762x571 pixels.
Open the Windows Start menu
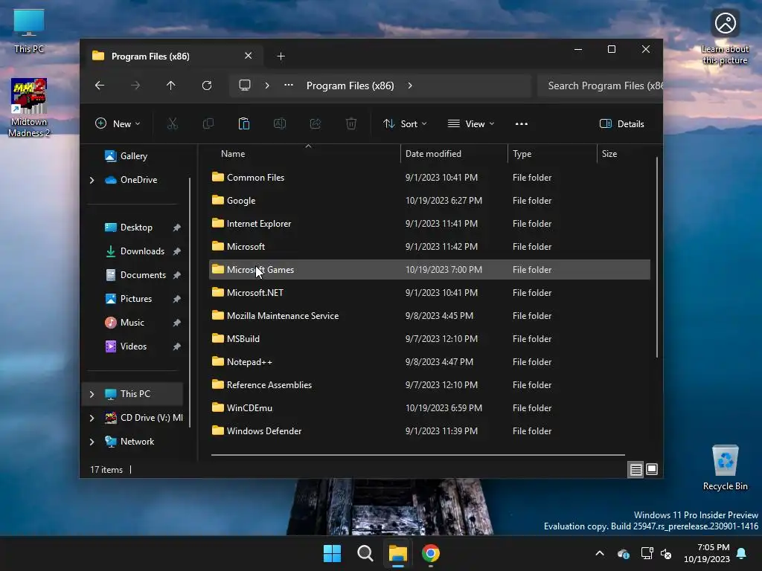click(x=333, y=553)
